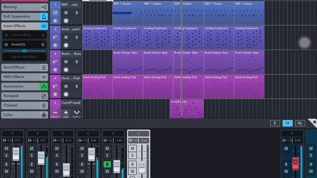Open instrument icon on Dark Analog Pad track
The width and height of the screenshot is (317, 178).
(x=55, y=86)
